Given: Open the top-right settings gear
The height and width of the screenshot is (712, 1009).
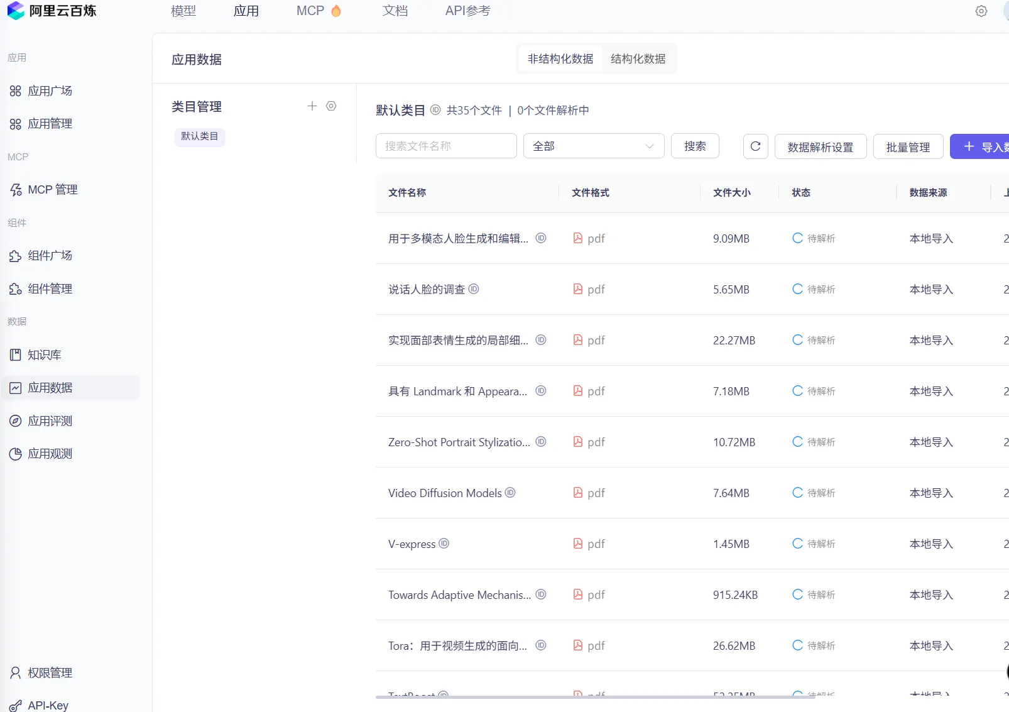Looking at the screenshot, I should pyautogui.click(x=981, y=11).
